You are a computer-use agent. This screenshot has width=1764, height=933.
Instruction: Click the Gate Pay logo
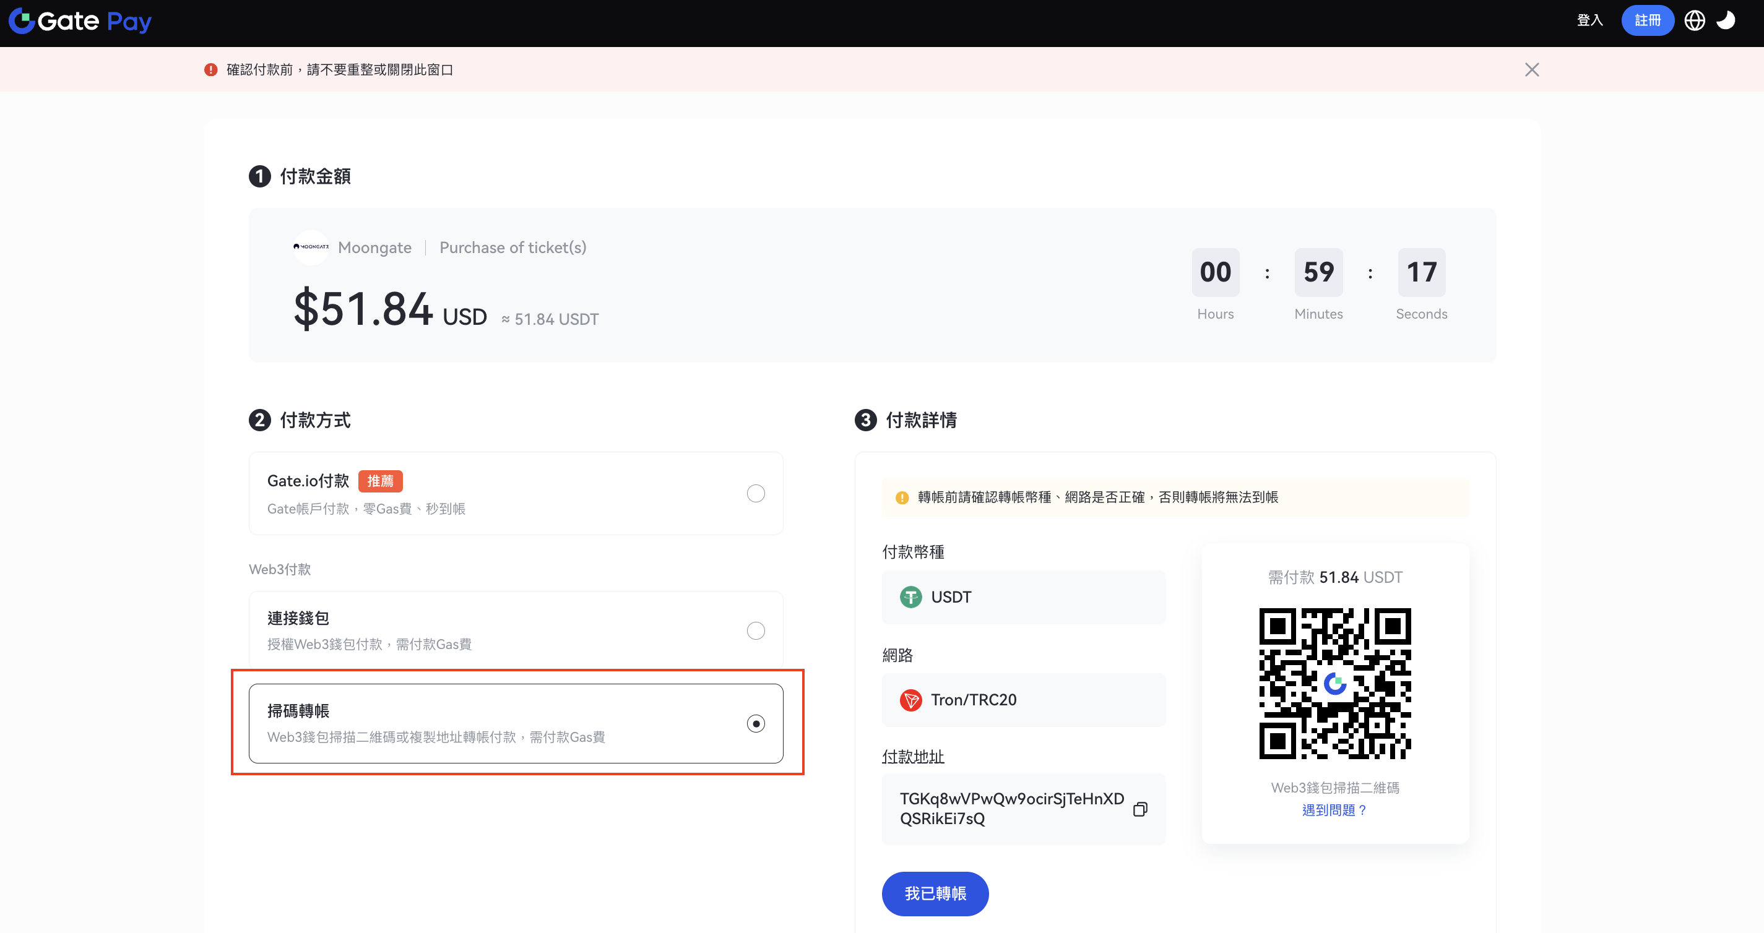[80, 21]
